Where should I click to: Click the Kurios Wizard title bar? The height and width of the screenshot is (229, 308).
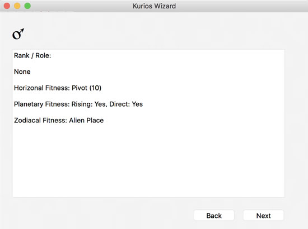(x=154, y=6)
